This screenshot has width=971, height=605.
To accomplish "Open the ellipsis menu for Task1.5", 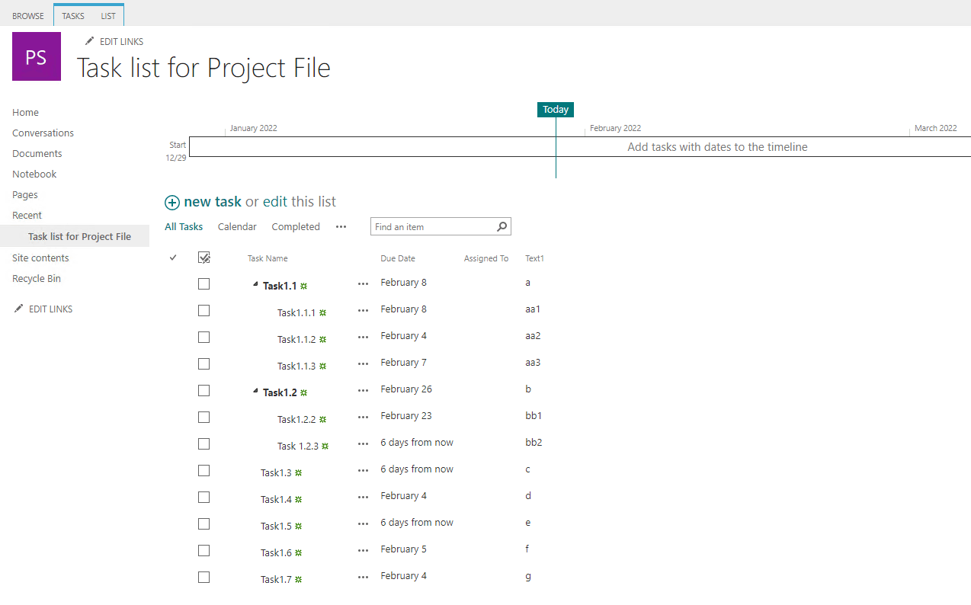I will pos(363,524).
